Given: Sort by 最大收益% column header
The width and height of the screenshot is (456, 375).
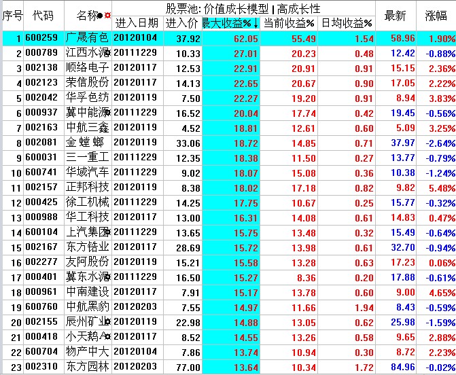Looking at the screenshot, I should [x=230, y=23].
